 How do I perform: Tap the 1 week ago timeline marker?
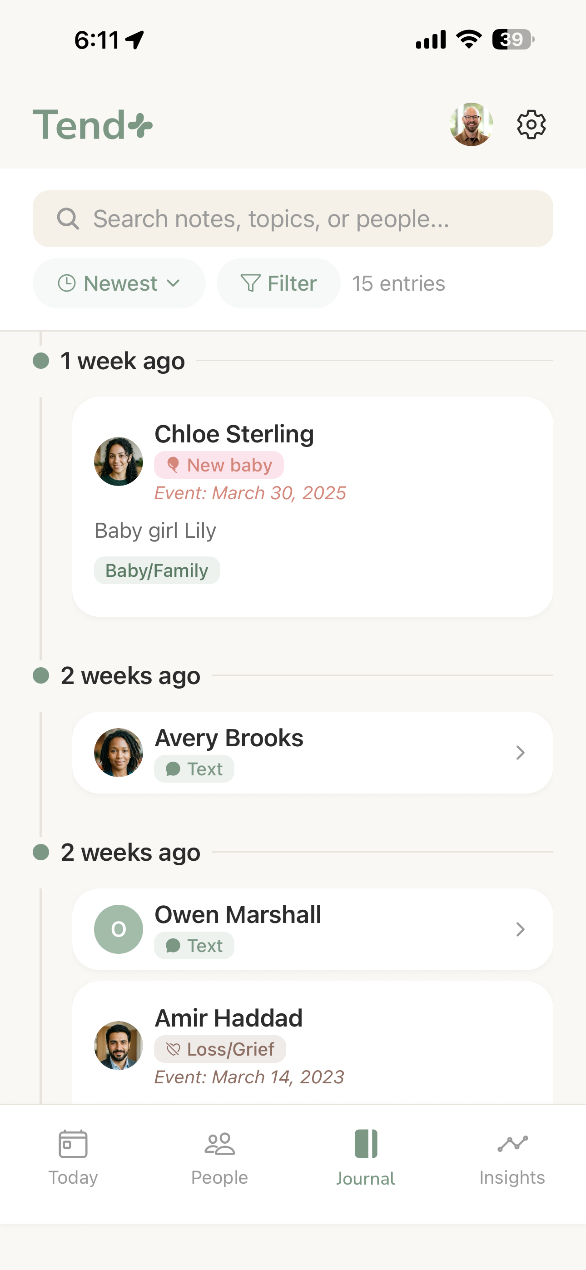pyautogui.click(x=41, y=360)
